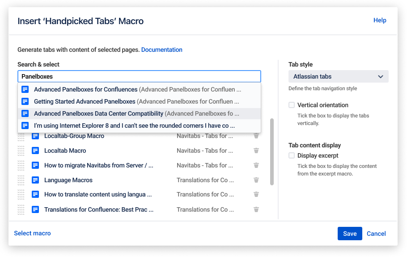
Task: Click the Help link
Action: pyautogui.click(x=380, y=20)
